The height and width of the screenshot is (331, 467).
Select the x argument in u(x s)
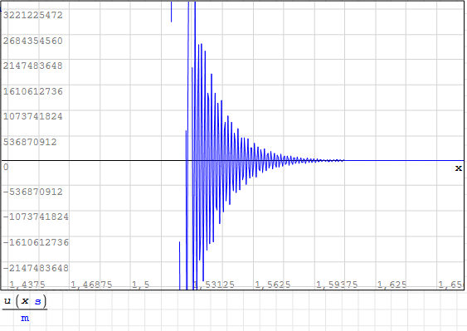point(25,301)
